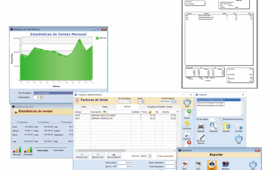Click the VENTAS green legend swatch

coord(97,38)
